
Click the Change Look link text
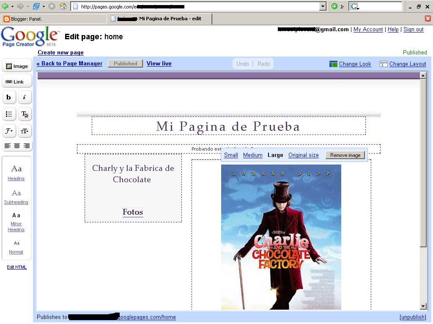tap(355, 64)
